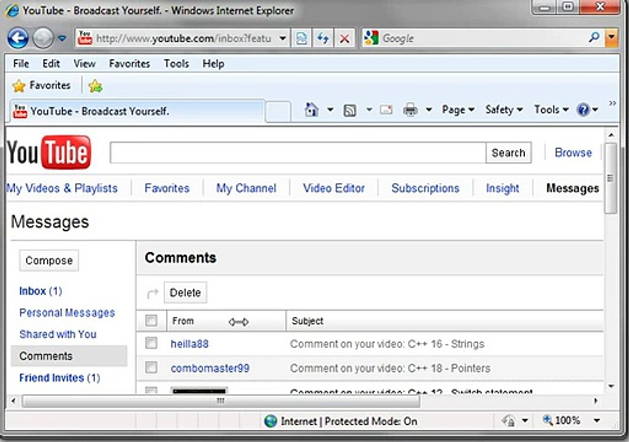Click the YouTube favicon in address bar

click(85, 39)
